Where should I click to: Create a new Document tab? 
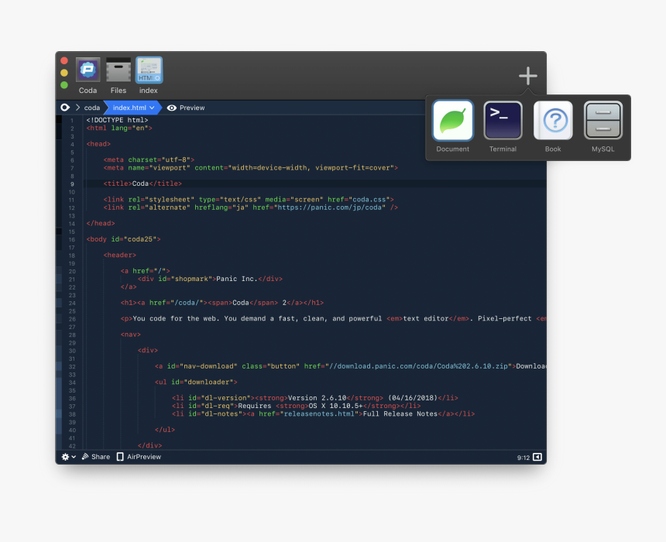(452, 121)
